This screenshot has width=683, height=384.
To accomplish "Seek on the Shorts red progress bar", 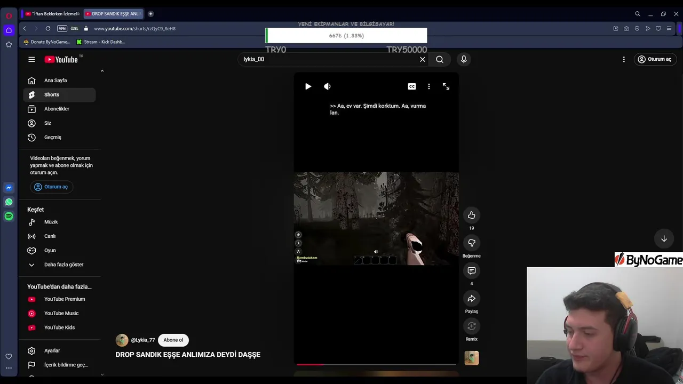I will 376,364.
